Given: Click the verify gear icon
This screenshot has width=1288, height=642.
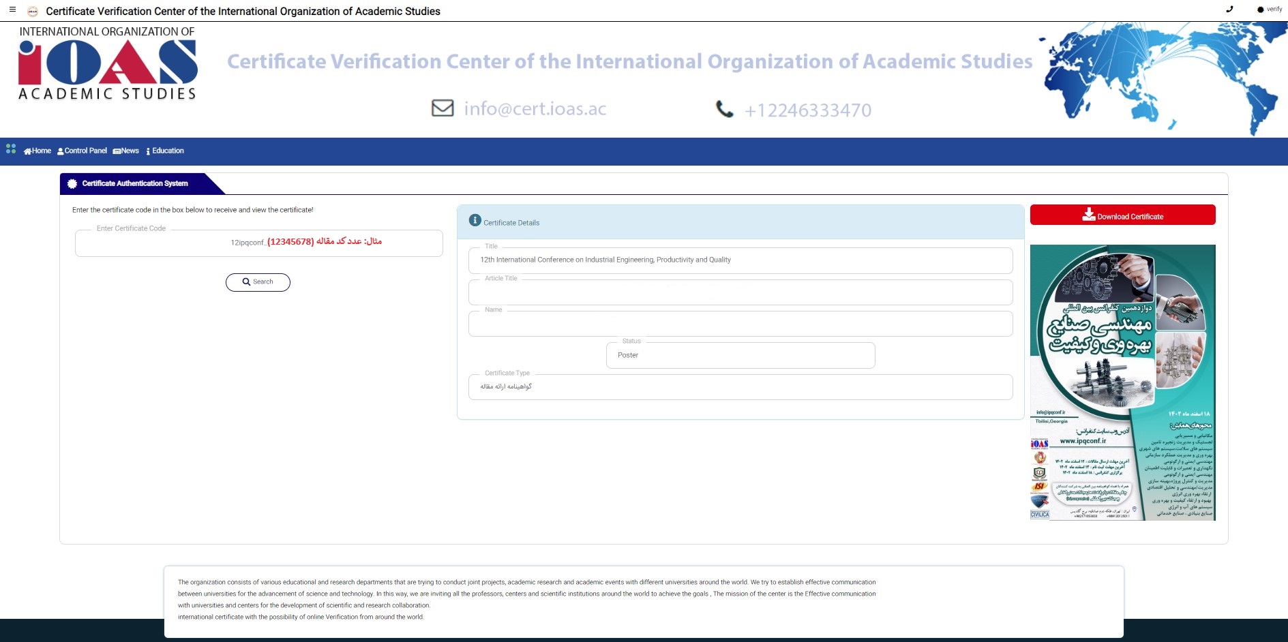Looking at the screenshot, I should [1261, 10].
